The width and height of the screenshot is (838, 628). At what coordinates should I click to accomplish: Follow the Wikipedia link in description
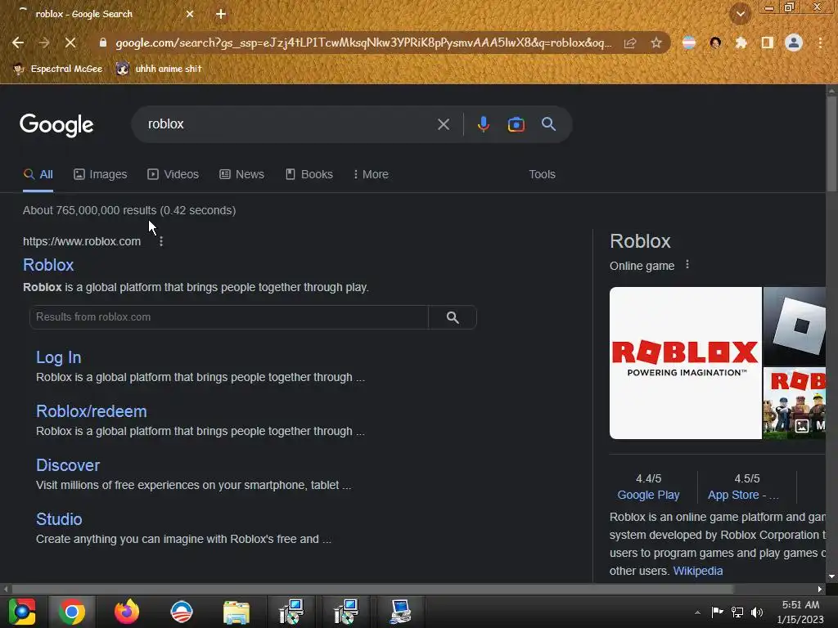click(698, 571)
